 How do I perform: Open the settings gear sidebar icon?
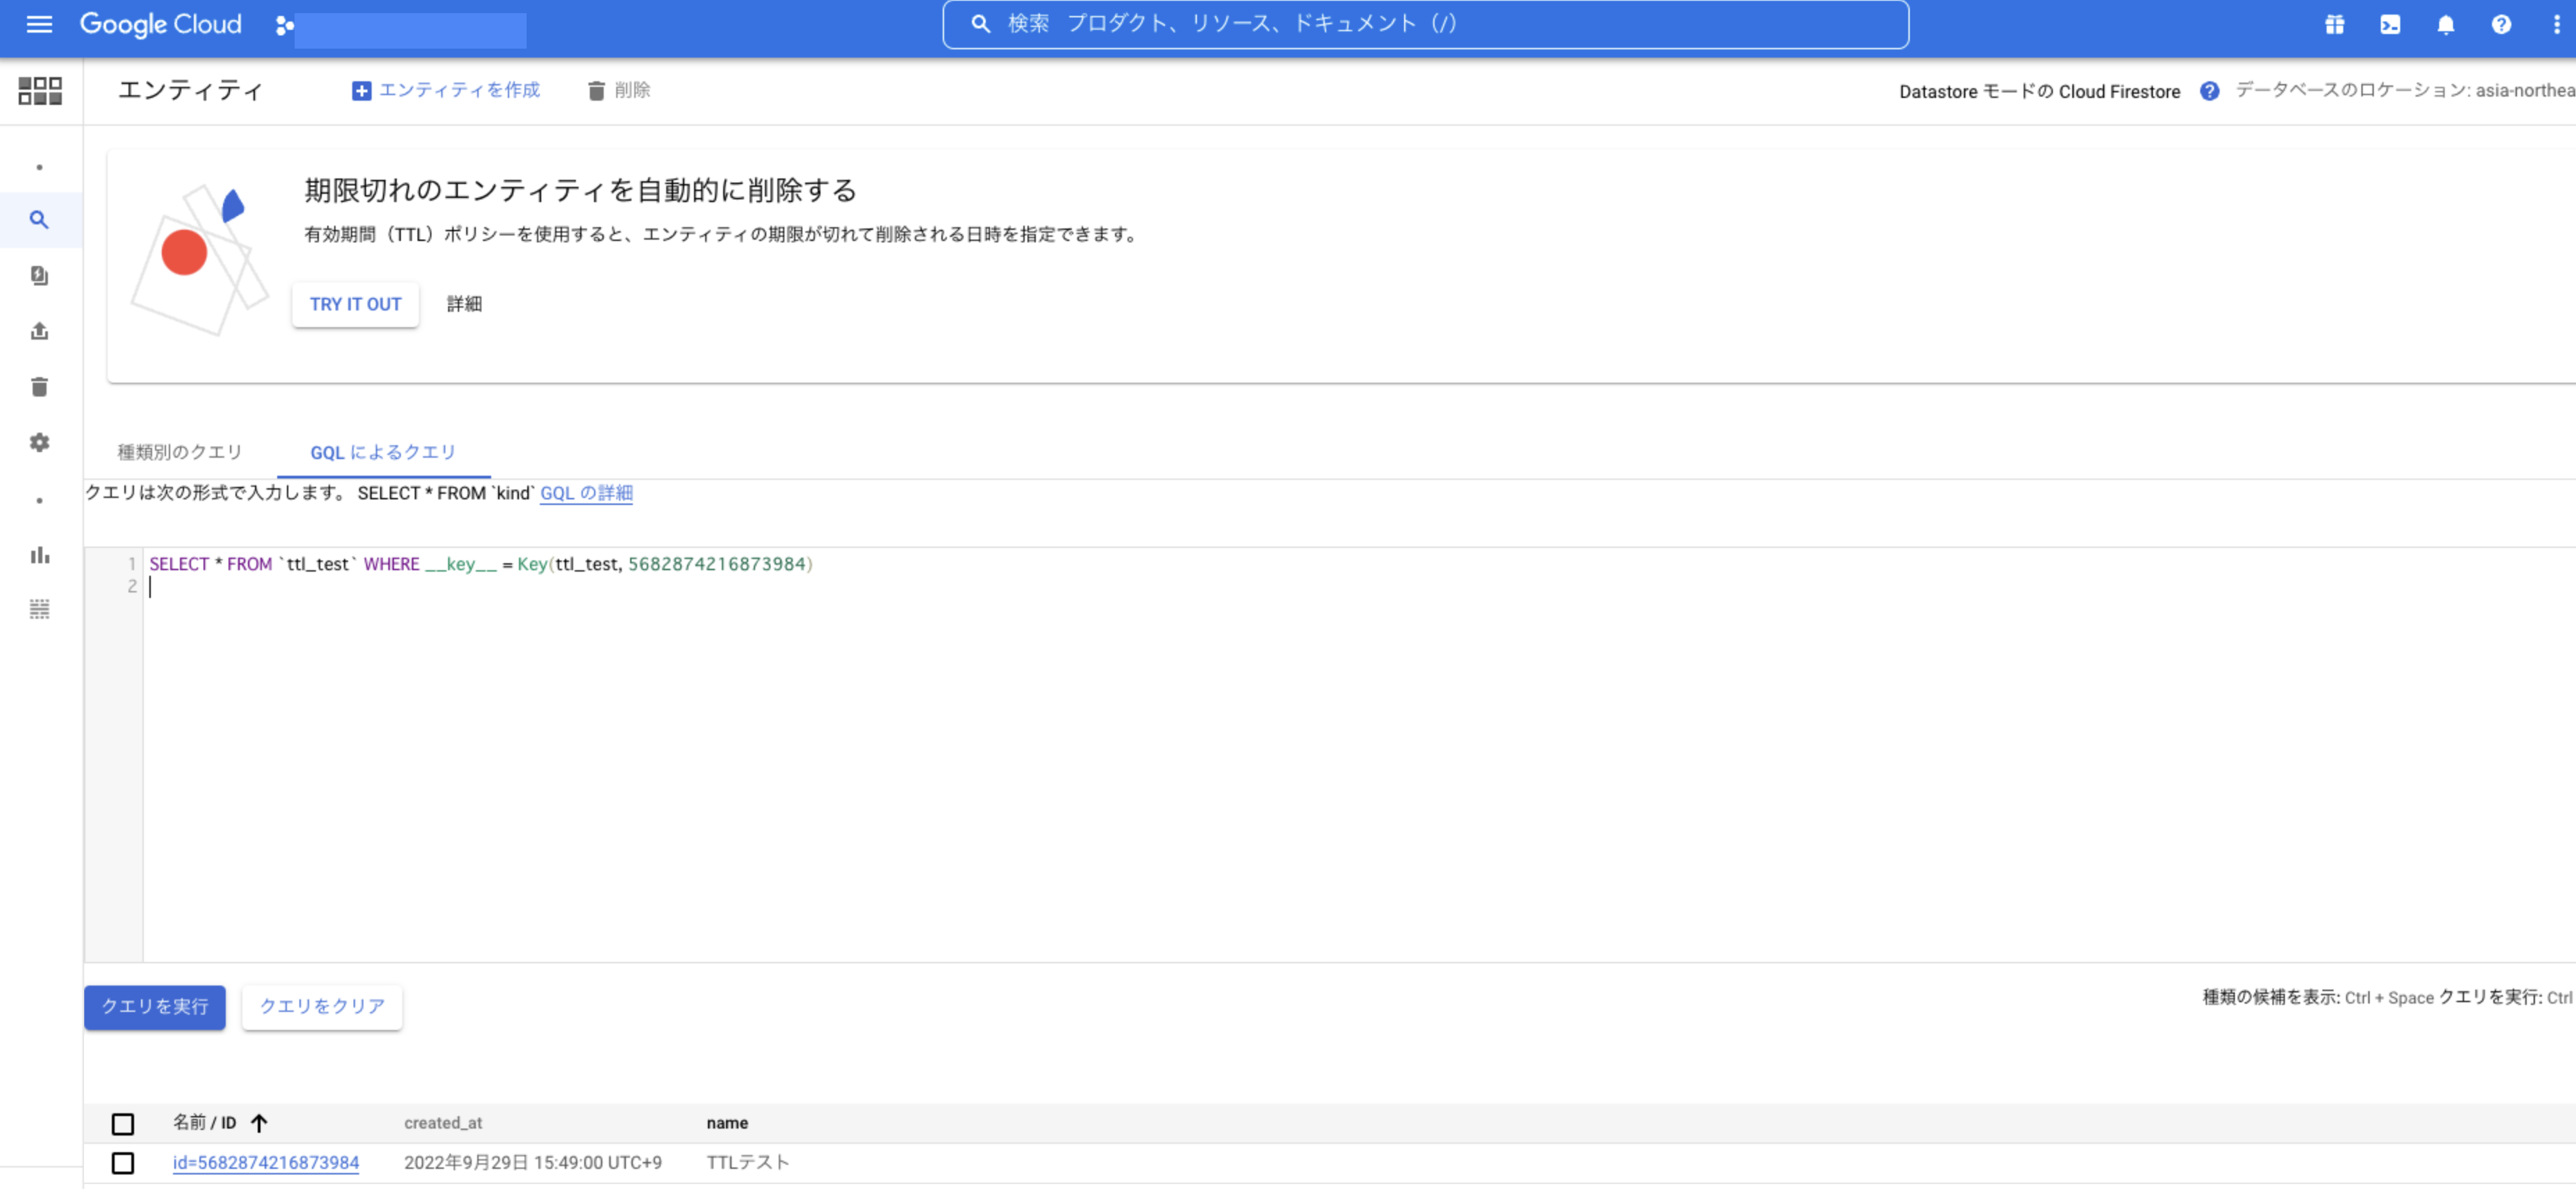(39, 442)
